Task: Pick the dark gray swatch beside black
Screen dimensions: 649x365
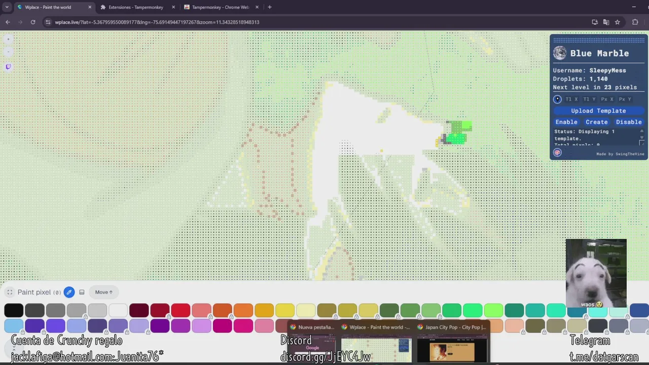Action: (x=34, y=310)
